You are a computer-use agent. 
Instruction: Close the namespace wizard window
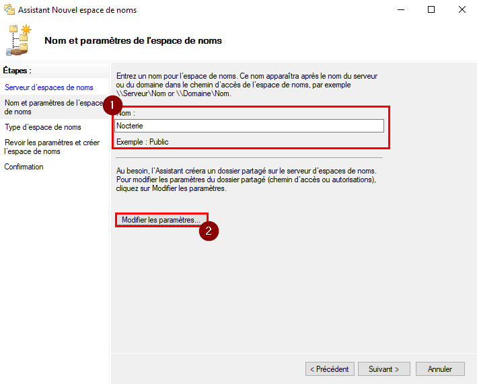[x=462, y=10]
